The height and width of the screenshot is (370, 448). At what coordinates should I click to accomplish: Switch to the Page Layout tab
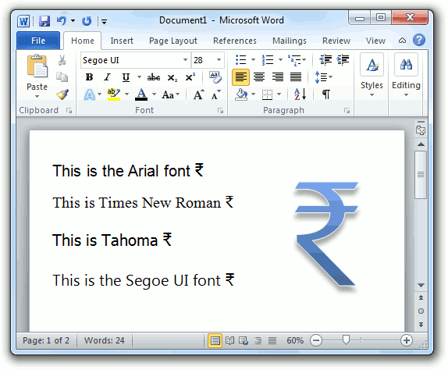point(173,41)
